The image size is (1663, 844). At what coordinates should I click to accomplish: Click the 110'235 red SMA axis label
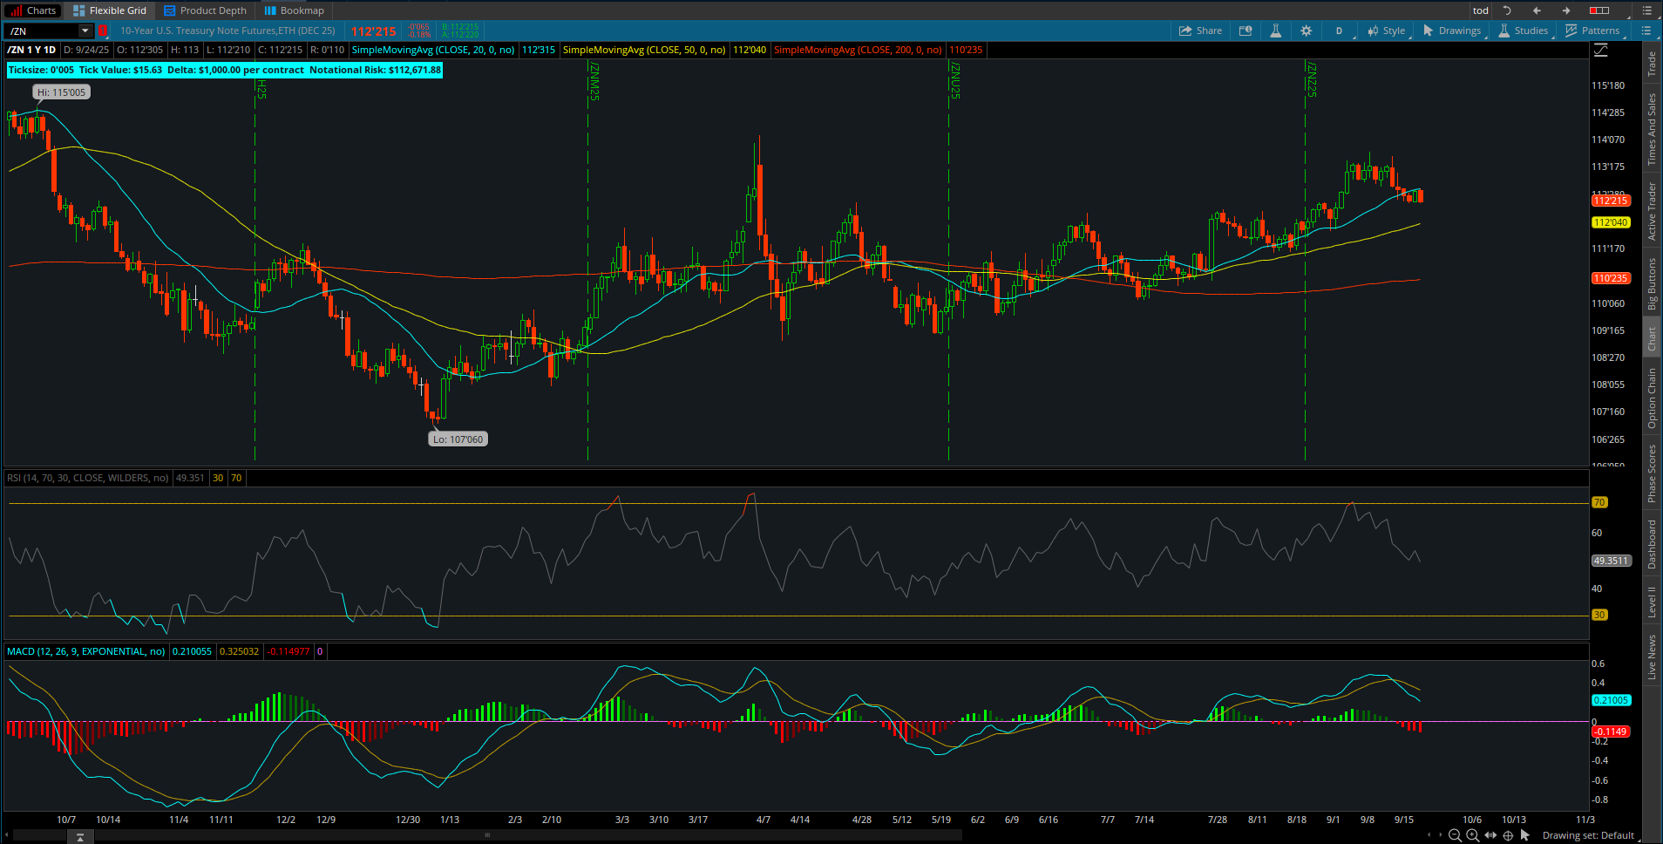click(1611, 278)
